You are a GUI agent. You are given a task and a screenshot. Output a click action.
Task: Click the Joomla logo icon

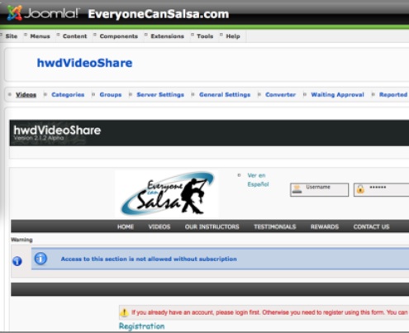coord(15,13)
